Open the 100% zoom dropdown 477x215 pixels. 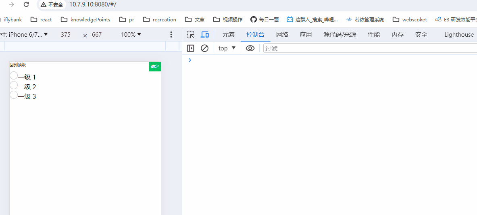tap(131, 34)
